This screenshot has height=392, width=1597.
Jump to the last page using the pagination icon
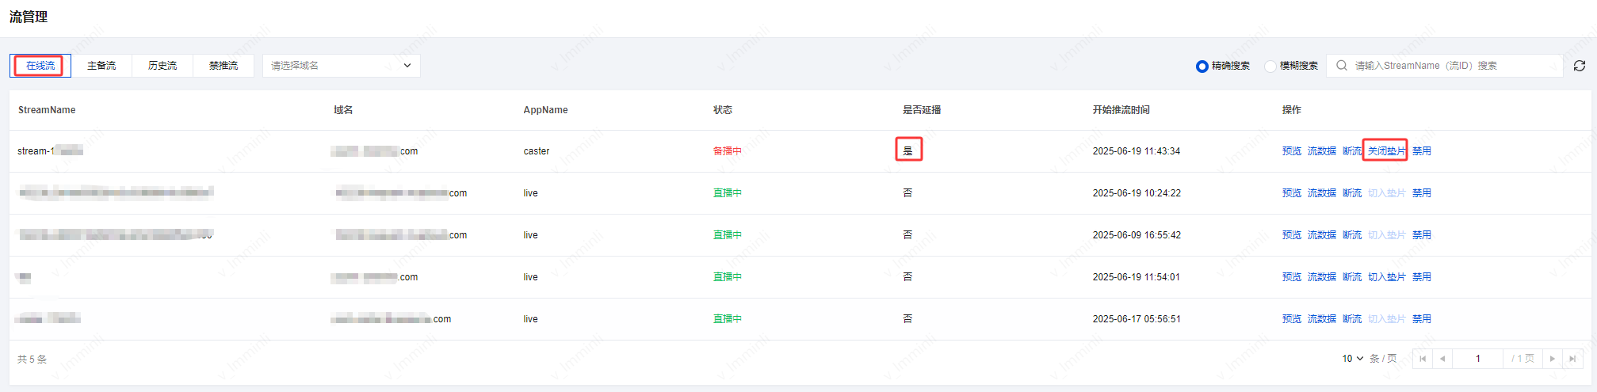[1572, 359]
